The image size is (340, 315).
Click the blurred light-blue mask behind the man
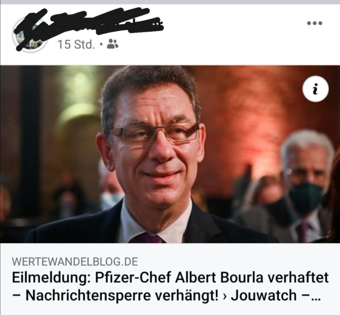(x=110, y=200)
